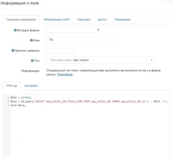
Task: Click the db_query SELECT code line
Action: pos(89,101)
